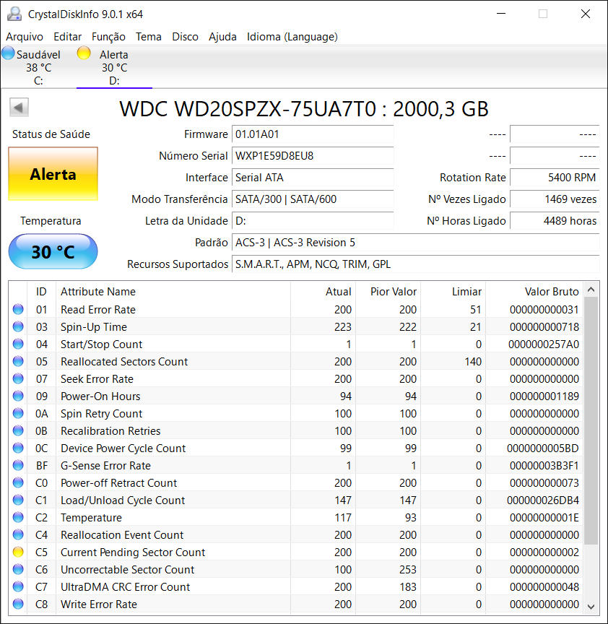The image size is (608, 624).
Task: Click the status orb for Spin Retry Count
Action: 18,414
